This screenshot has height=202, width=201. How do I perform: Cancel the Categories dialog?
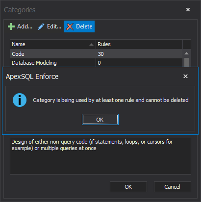click(x=173, y=187)
